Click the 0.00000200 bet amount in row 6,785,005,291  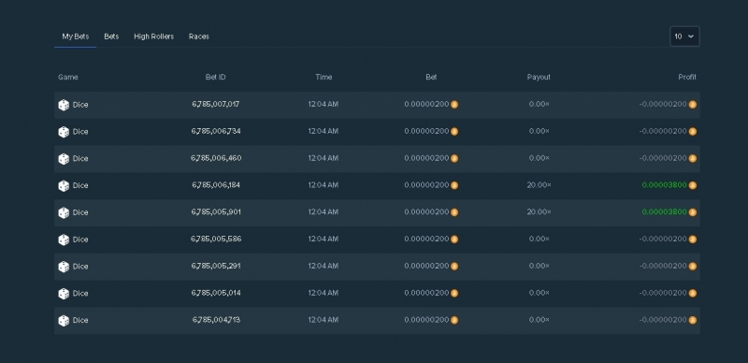pyautogui.click(x=426, y=266)
